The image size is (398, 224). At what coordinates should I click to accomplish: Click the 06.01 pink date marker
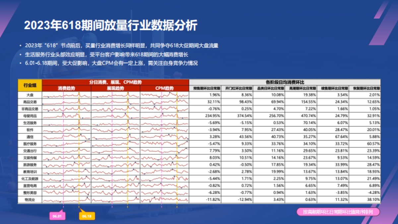tap(57, 215)
